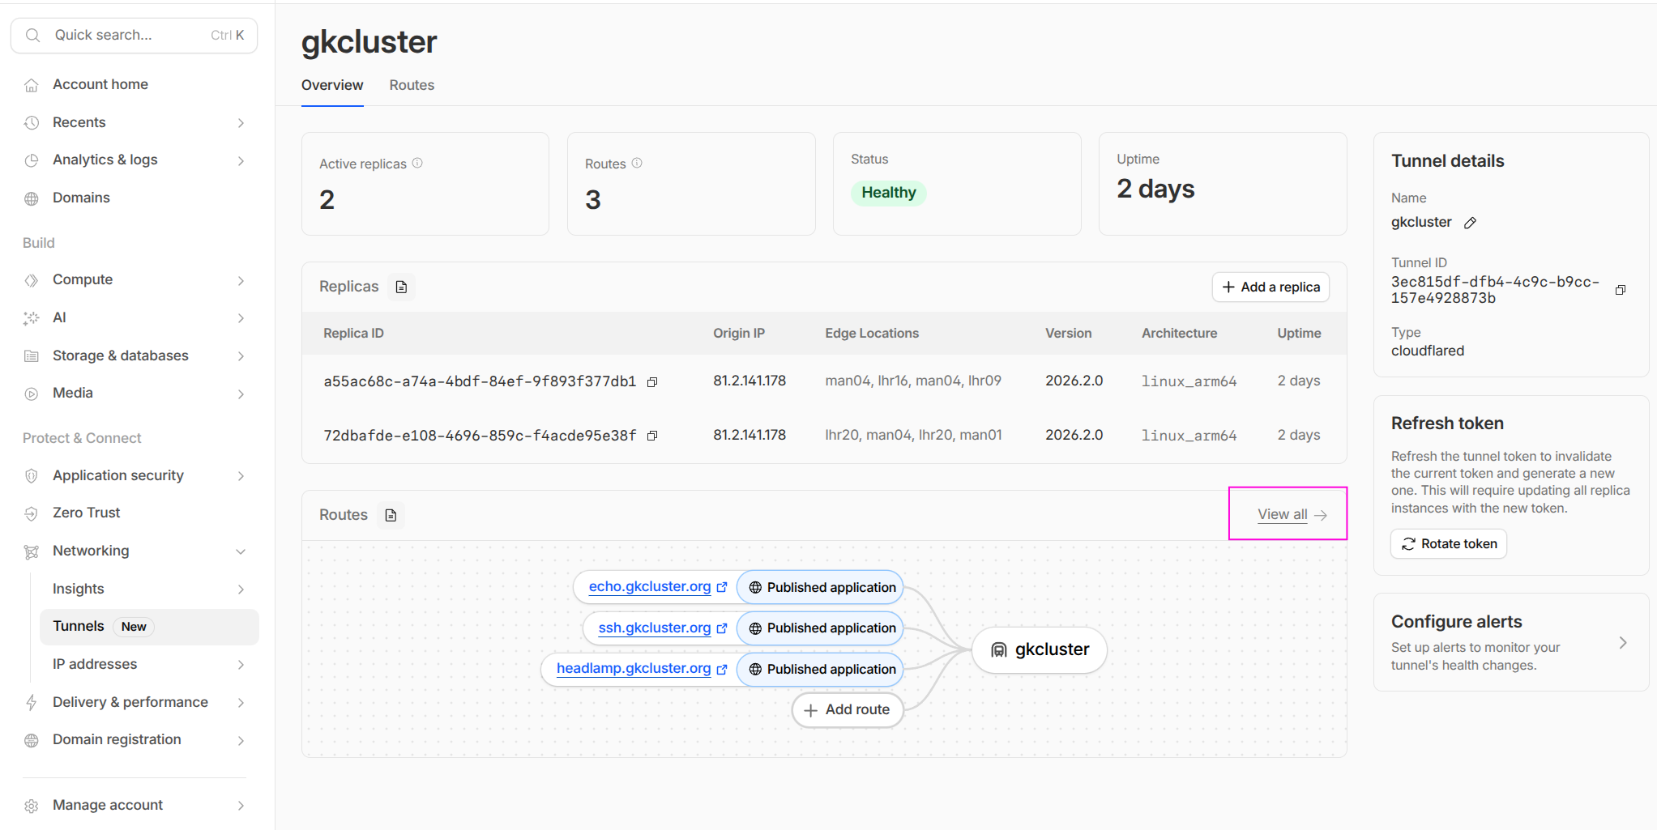
Task: Copy replica ID starting with a55ac68c
Action: [x=652, y=381]
